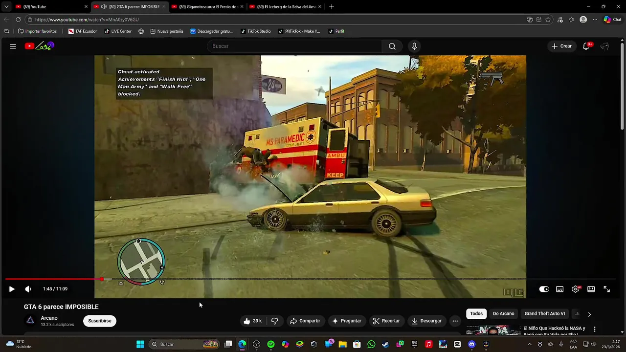Screen dimensions: 626x352
Task: Focus the YouTube Buscar search field
Action: tap(295, 46)
